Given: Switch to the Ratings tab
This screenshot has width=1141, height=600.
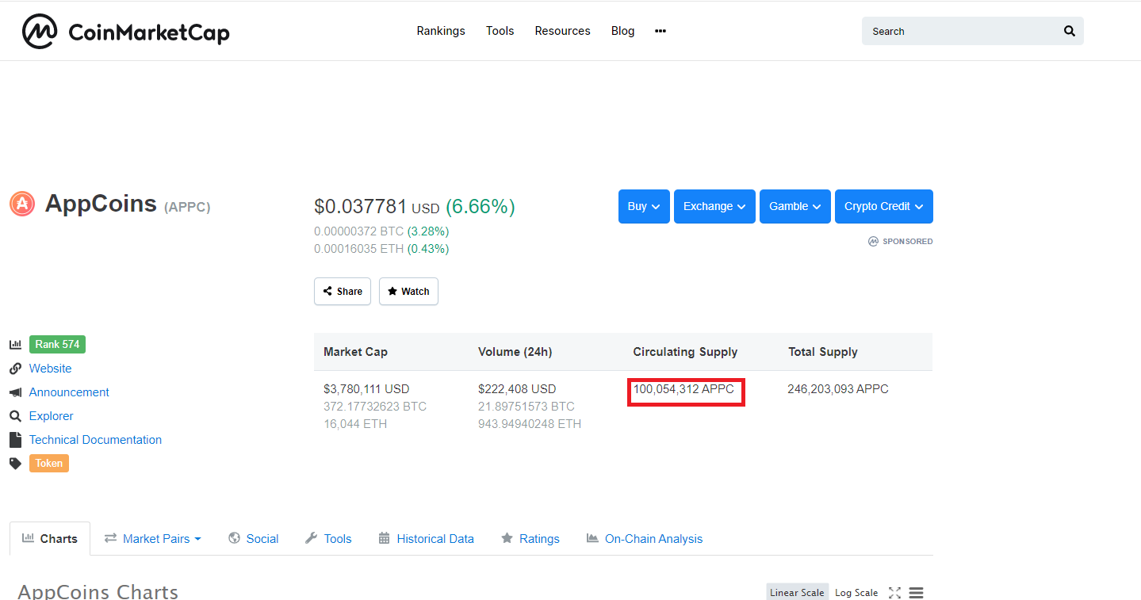Looking at the screenshot, I should pyautogui.click(x=530, y=539).
